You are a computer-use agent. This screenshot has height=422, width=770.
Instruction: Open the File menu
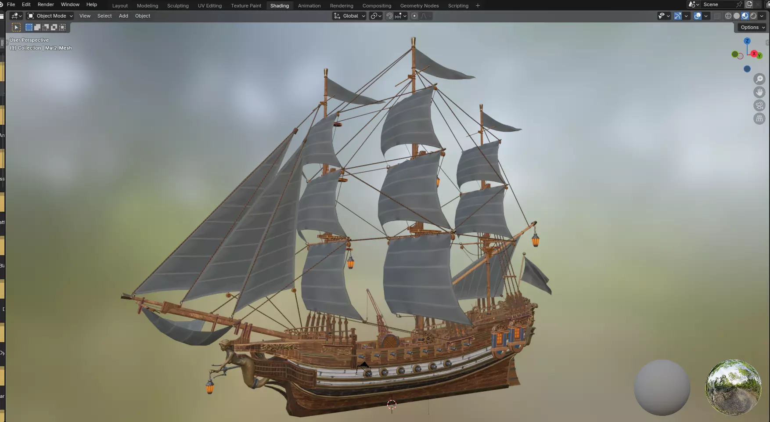[11, 4]
